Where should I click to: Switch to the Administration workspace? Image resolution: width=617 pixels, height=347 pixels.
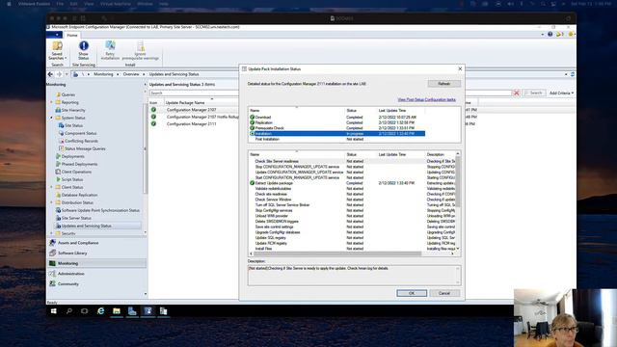coord(70,274)
